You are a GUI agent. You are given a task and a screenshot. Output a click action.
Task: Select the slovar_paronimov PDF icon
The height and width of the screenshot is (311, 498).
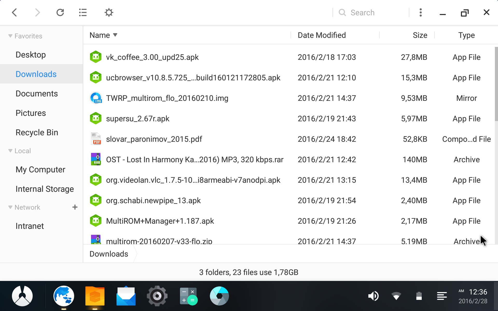coord(96,139)
